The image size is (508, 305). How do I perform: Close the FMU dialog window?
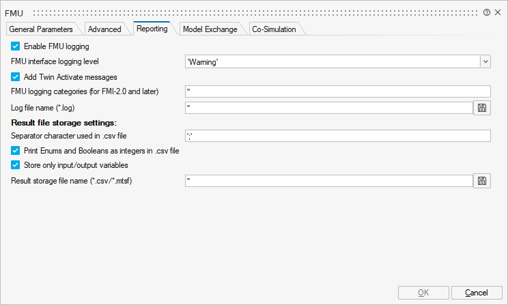coord(498,12)
